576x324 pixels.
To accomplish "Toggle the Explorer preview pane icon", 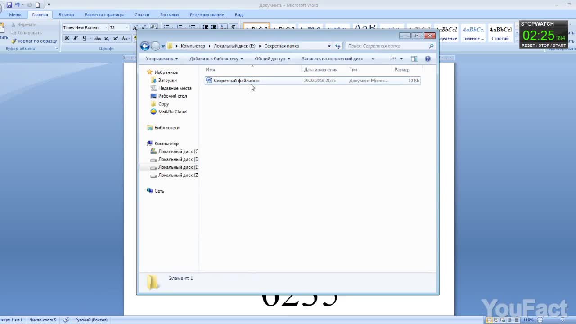I will tap(414, 58).
